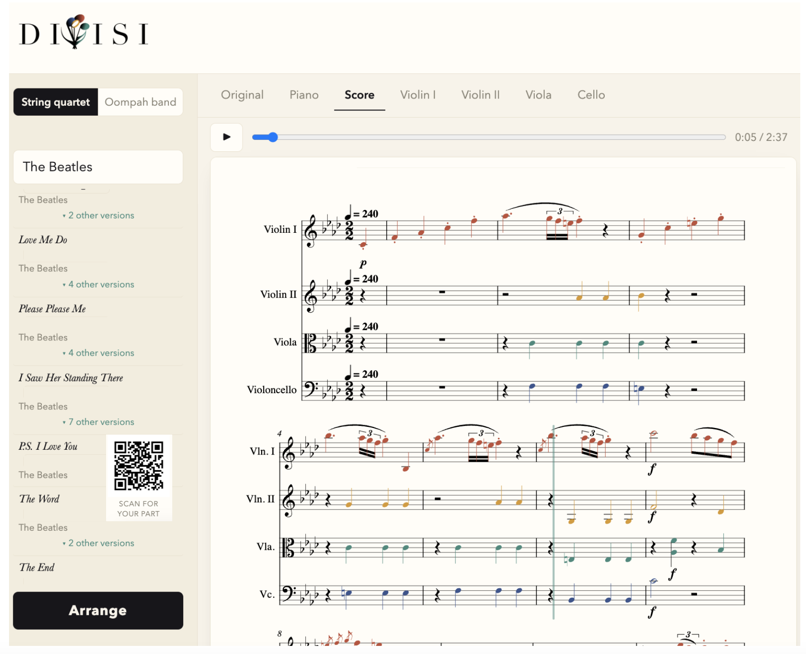Click the Arrange button

click(x=98, y=610)
